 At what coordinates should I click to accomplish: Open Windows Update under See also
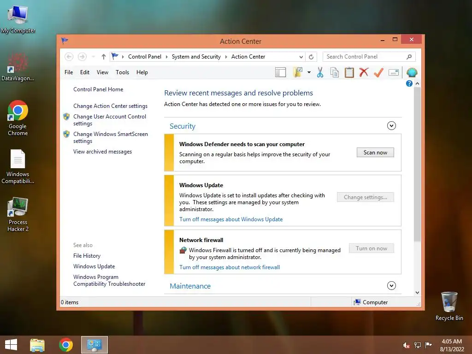94,266
